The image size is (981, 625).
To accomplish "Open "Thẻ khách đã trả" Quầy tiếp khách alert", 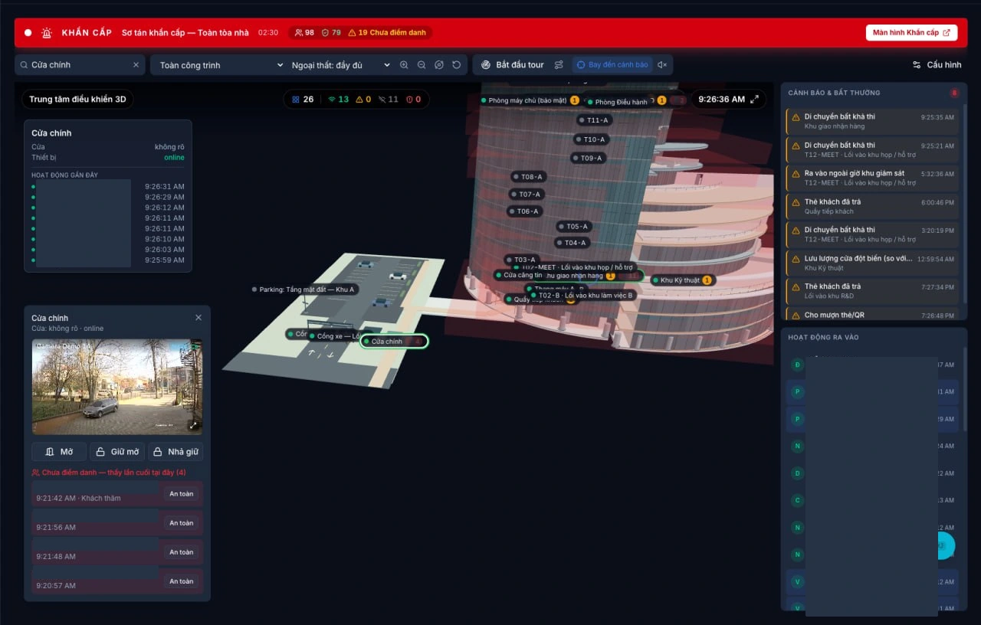I will point(872,207).
